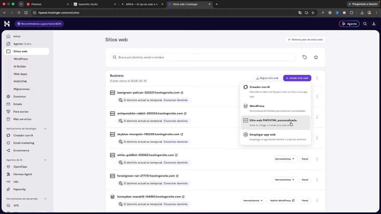Viewport: 381px width, 214px height.
Task: Expand Herramientas dropdown for white-goldfish-912062
Action: pos(284,159)
